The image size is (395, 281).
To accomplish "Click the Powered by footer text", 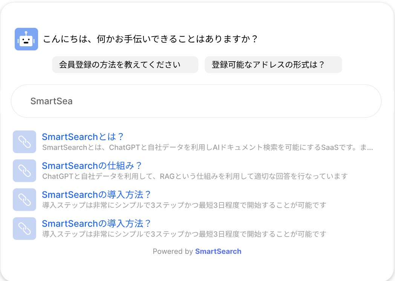I will pos(172,251).
